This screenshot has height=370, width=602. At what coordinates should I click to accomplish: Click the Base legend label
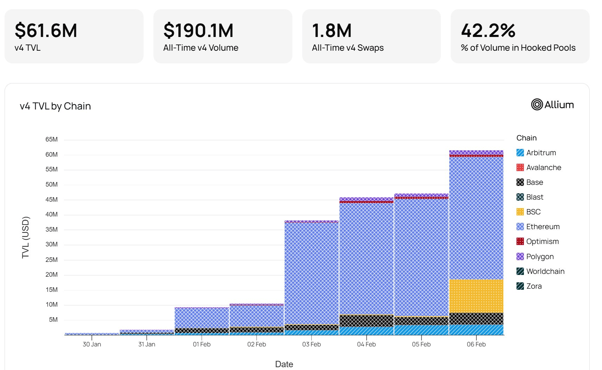[x=534, y=182]
